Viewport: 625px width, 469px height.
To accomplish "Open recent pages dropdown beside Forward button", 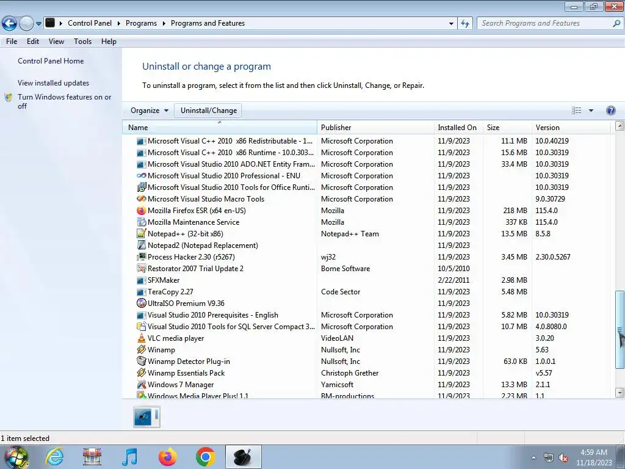I will coord(38,24).
